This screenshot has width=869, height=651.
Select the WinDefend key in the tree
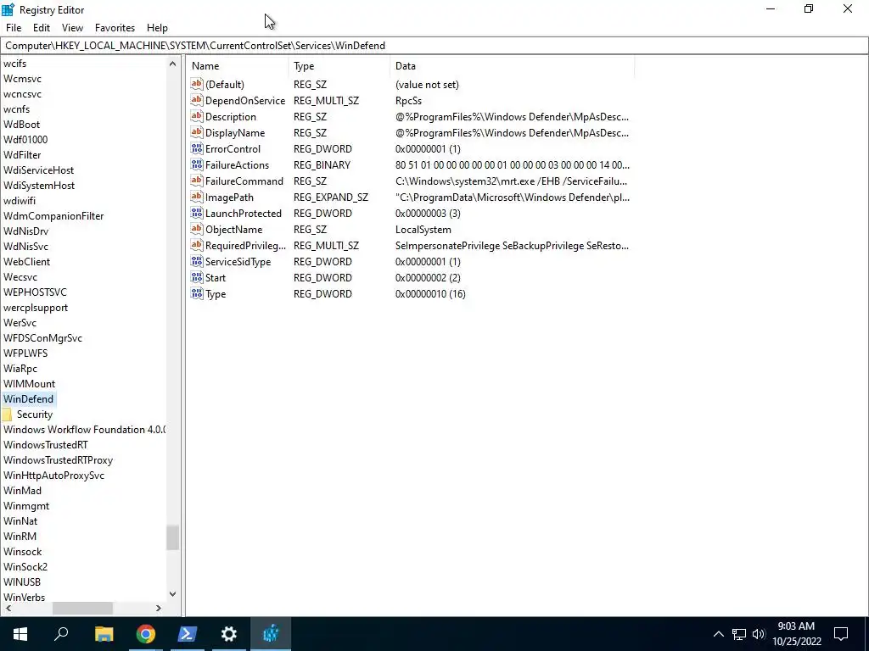click(28, 399)
